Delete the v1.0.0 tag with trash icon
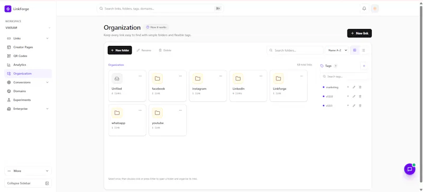Screen dimensions: 423x192 pos(360,97)
